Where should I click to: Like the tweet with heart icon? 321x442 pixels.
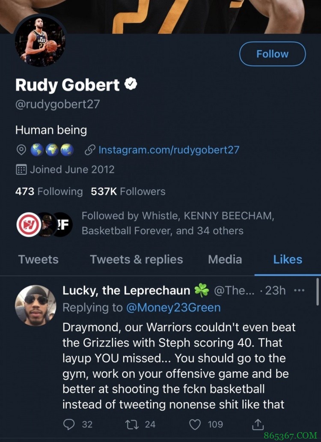[195, 424]
